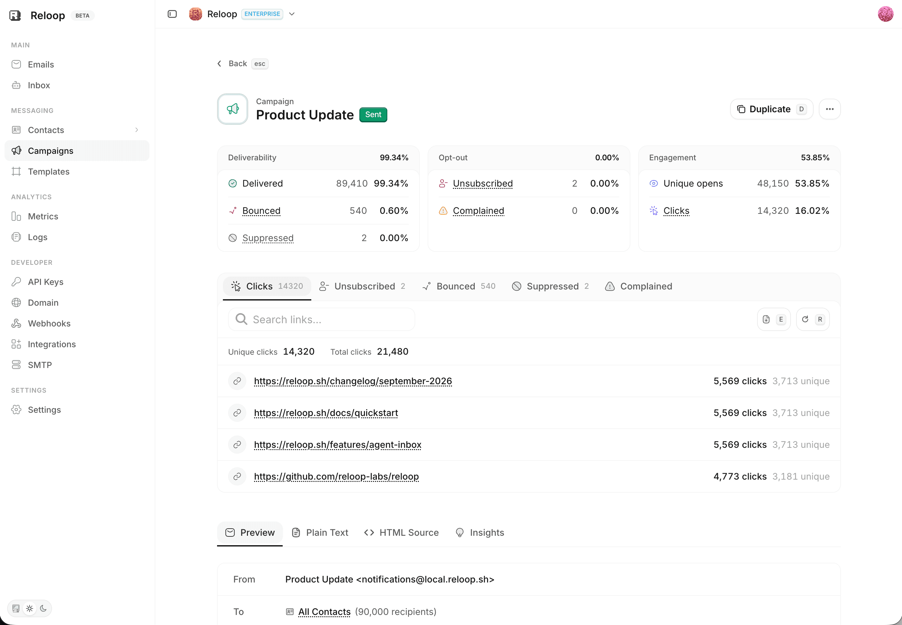
Task: Expand the Contacts submenu chevron
Action: [136, 130]
